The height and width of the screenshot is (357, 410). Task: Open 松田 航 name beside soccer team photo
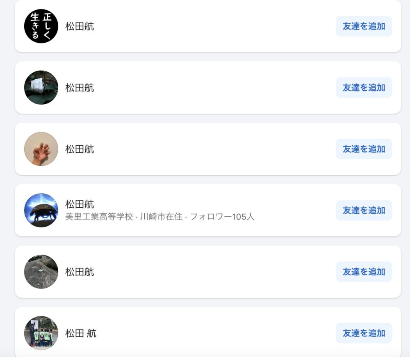tap(81, 333)
